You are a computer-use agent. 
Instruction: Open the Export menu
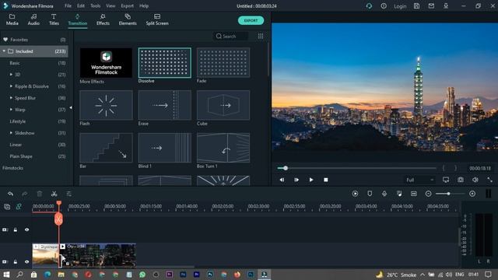[x=127, y=5]
